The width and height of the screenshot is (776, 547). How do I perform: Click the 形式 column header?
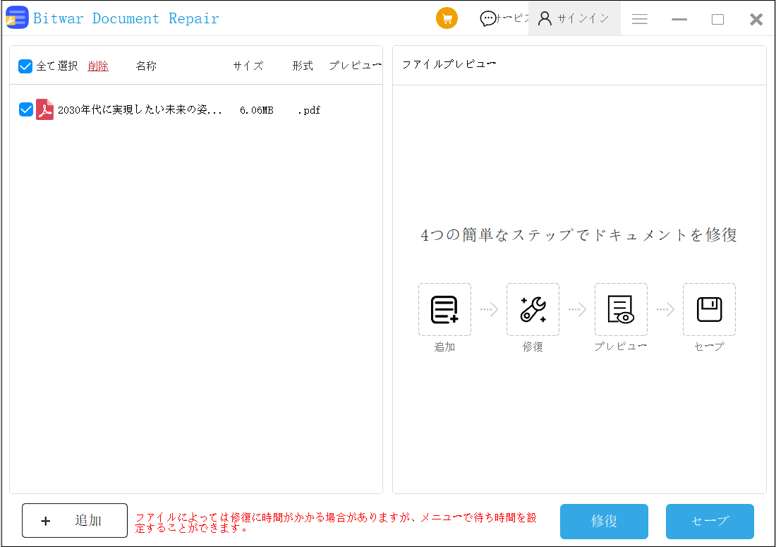[303, 66]
